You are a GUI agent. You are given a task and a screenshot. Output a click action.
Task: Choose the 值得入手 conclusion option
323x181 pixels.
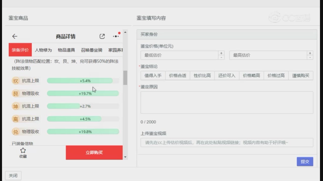(x=153, y=75)
